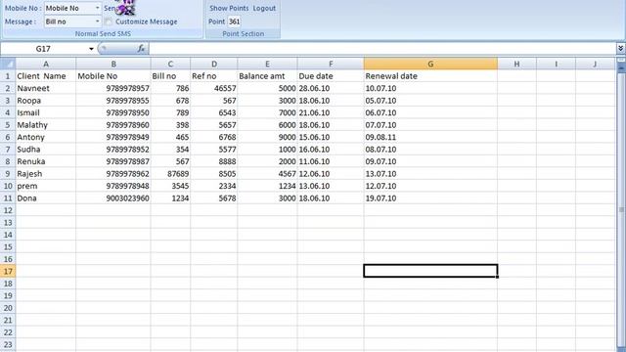Click the cell containing 'Antony'
Viewport: 626px width, 352px height.
tap(46, 137)
